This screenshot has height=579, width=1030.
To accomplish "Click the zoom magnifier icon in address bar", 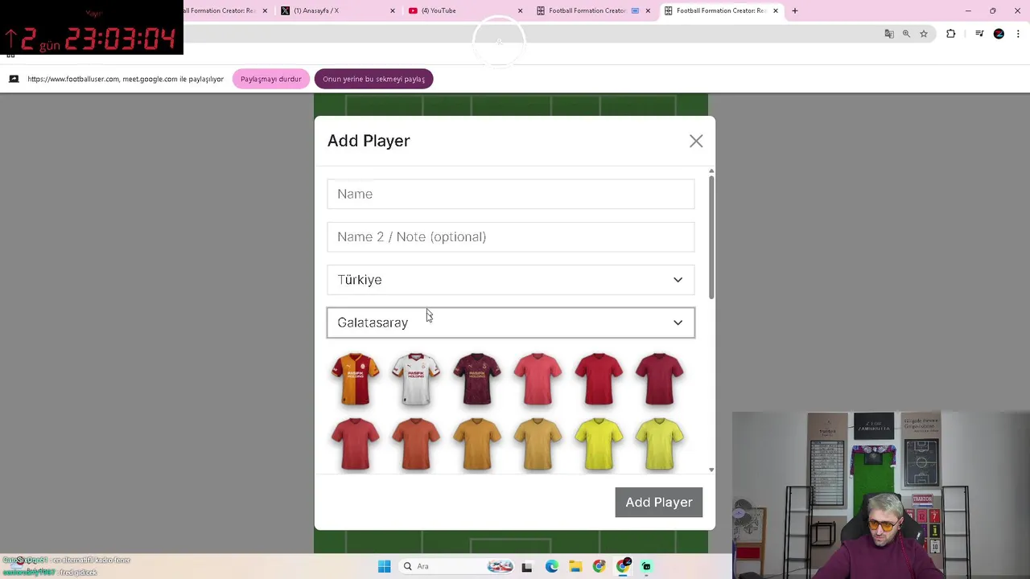I will point(906,34).
